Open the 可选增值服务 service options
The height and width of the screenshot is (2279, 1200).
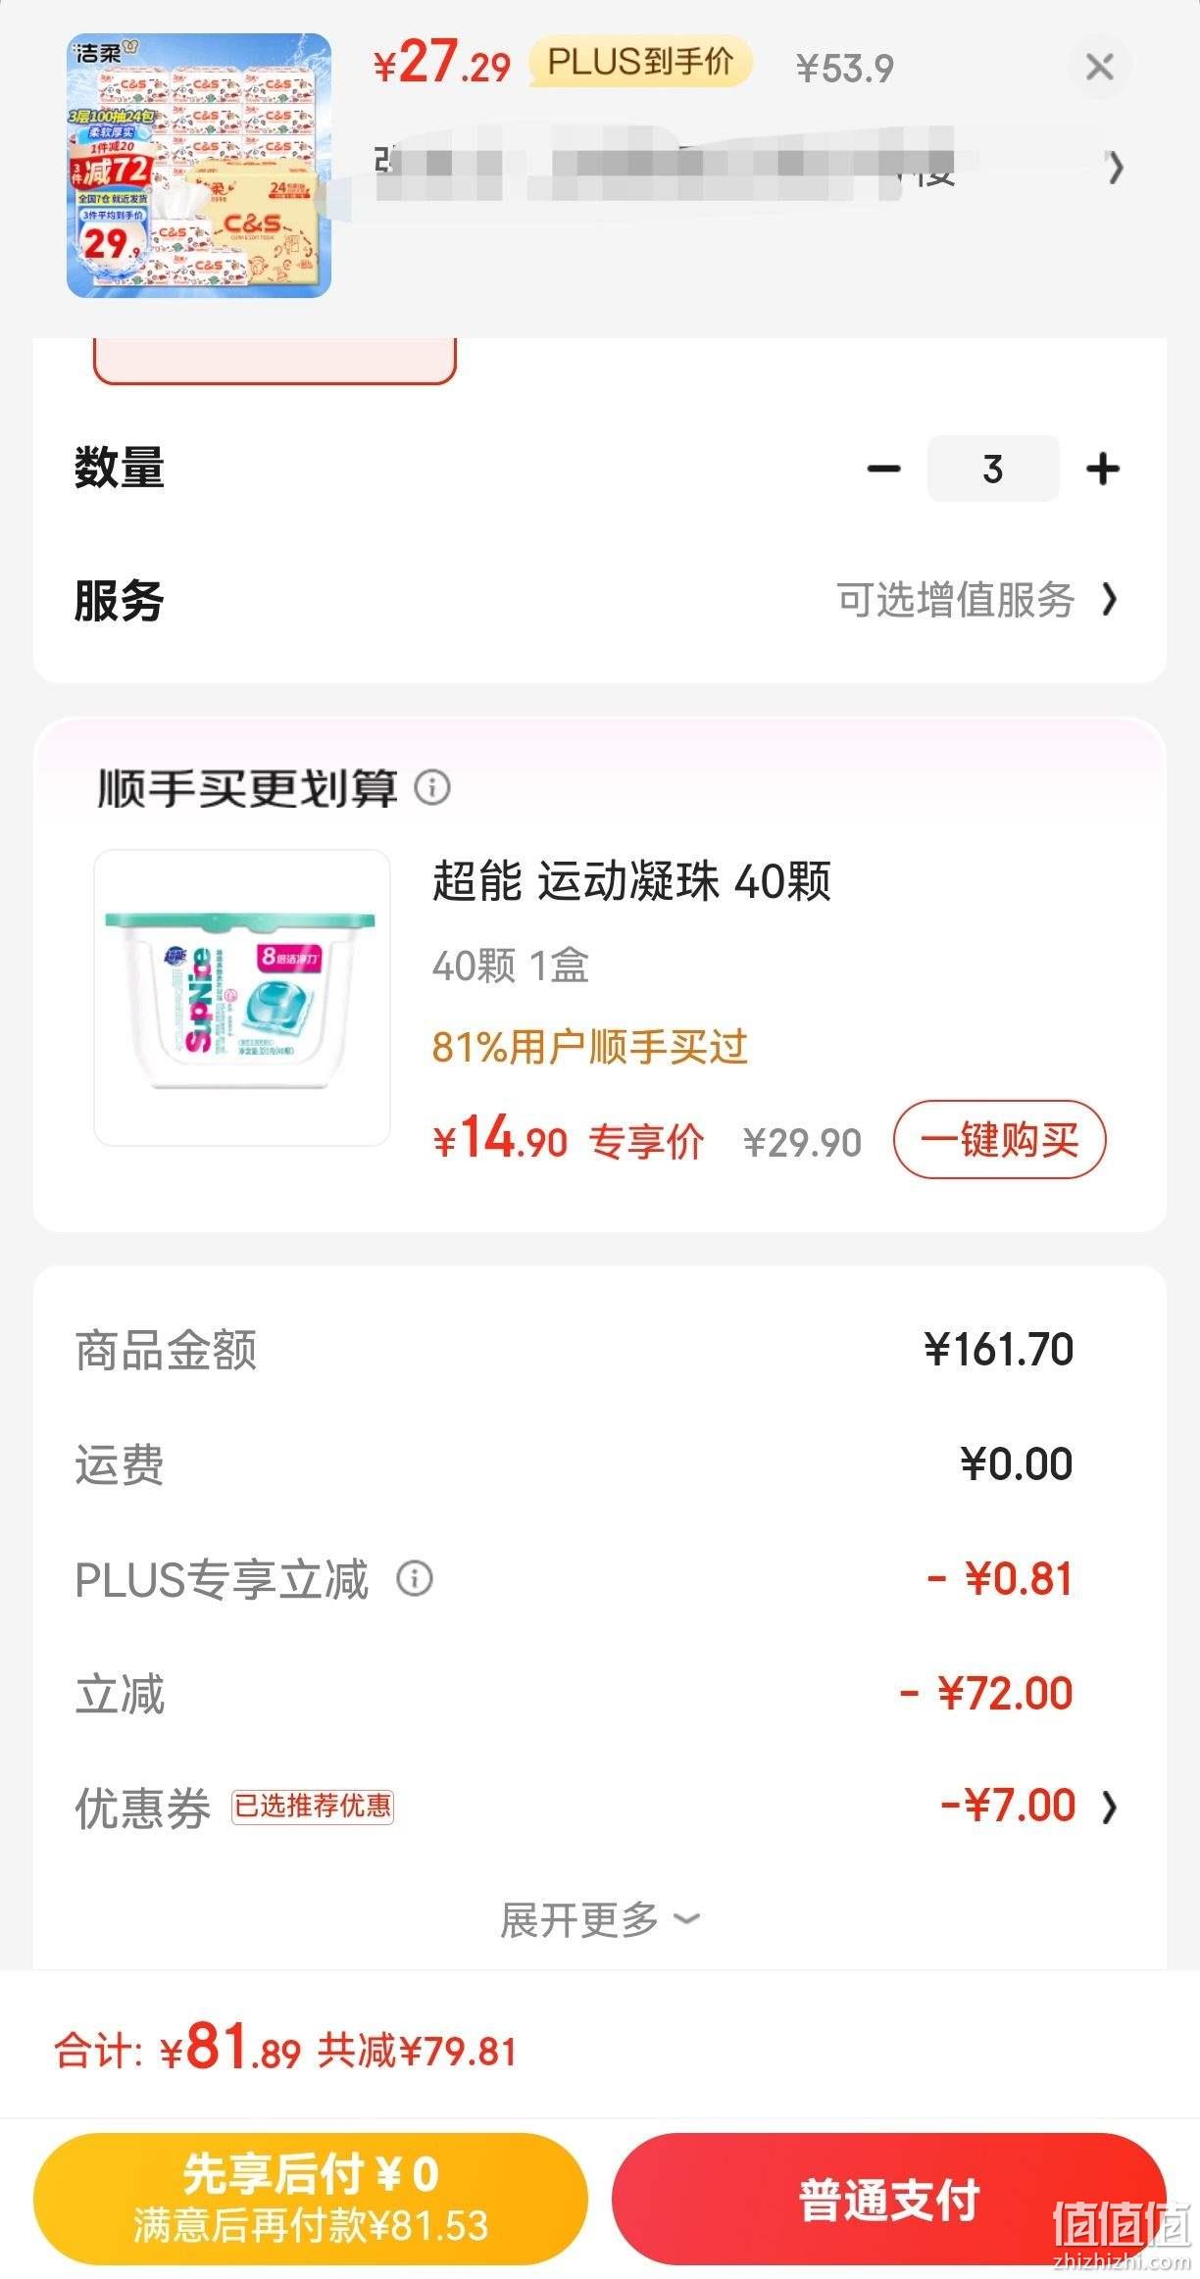[x=976, y=600]
